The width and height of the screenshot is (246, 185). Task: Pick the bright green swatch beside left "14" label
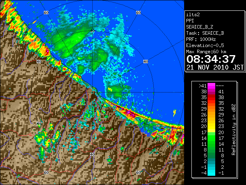[211, 138]
